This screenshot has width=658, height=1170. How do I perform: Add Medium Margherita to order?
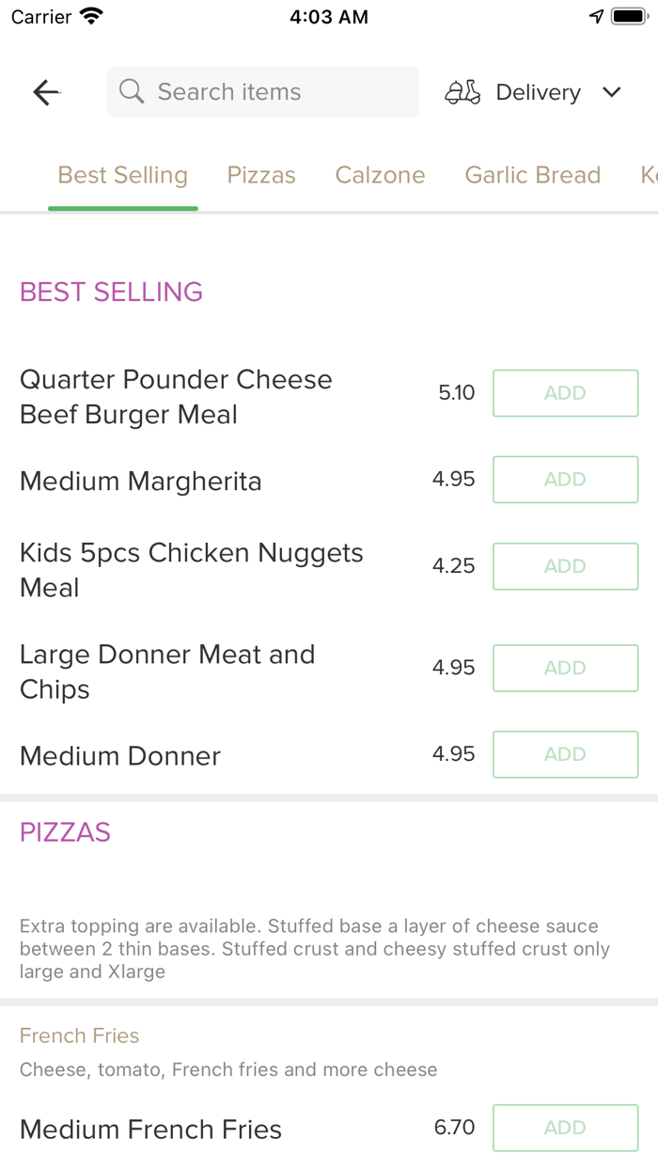565,479
